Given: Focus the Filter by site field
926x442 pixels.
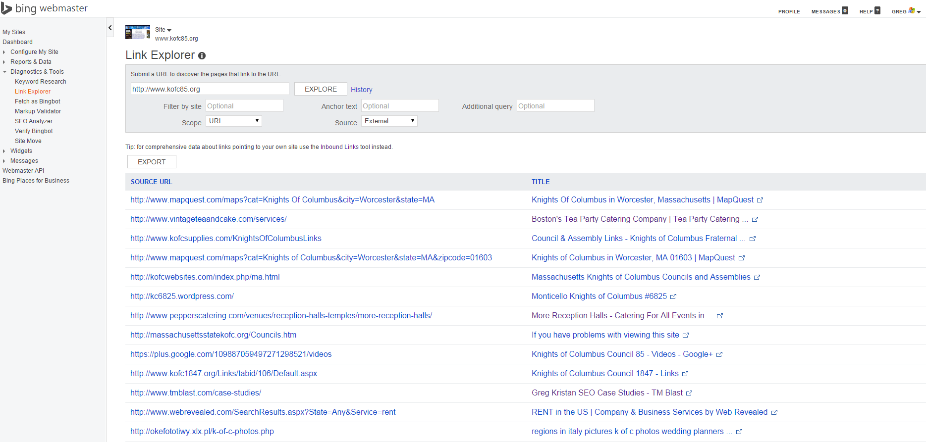Looking at the screenshot, I should [x=244, y=106].
